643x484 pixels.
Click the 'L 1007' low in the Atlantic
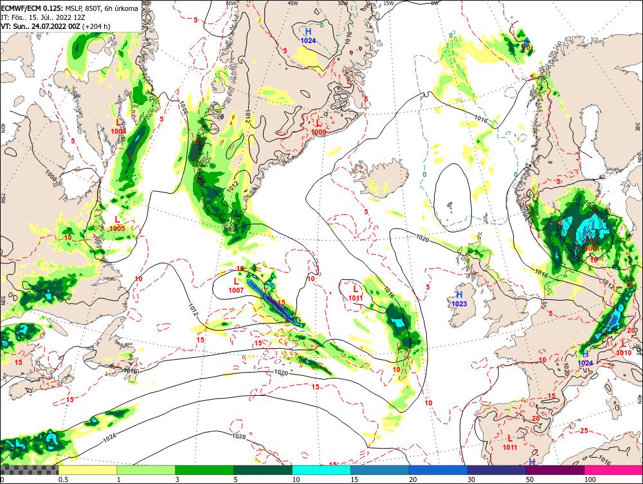click(x=236, y=286)
